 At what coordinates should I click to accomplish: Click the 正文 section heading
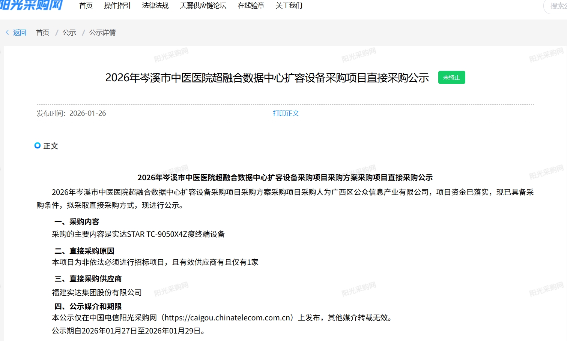coord(51,146)
